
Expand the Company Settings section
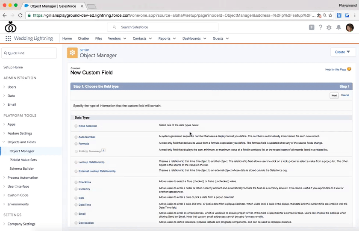coord(4,224)
